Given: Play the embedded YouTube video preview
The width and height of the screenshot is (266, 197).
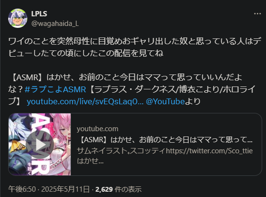Looking at the screenshot, I should pyautogui.click(x=40, y=145).
